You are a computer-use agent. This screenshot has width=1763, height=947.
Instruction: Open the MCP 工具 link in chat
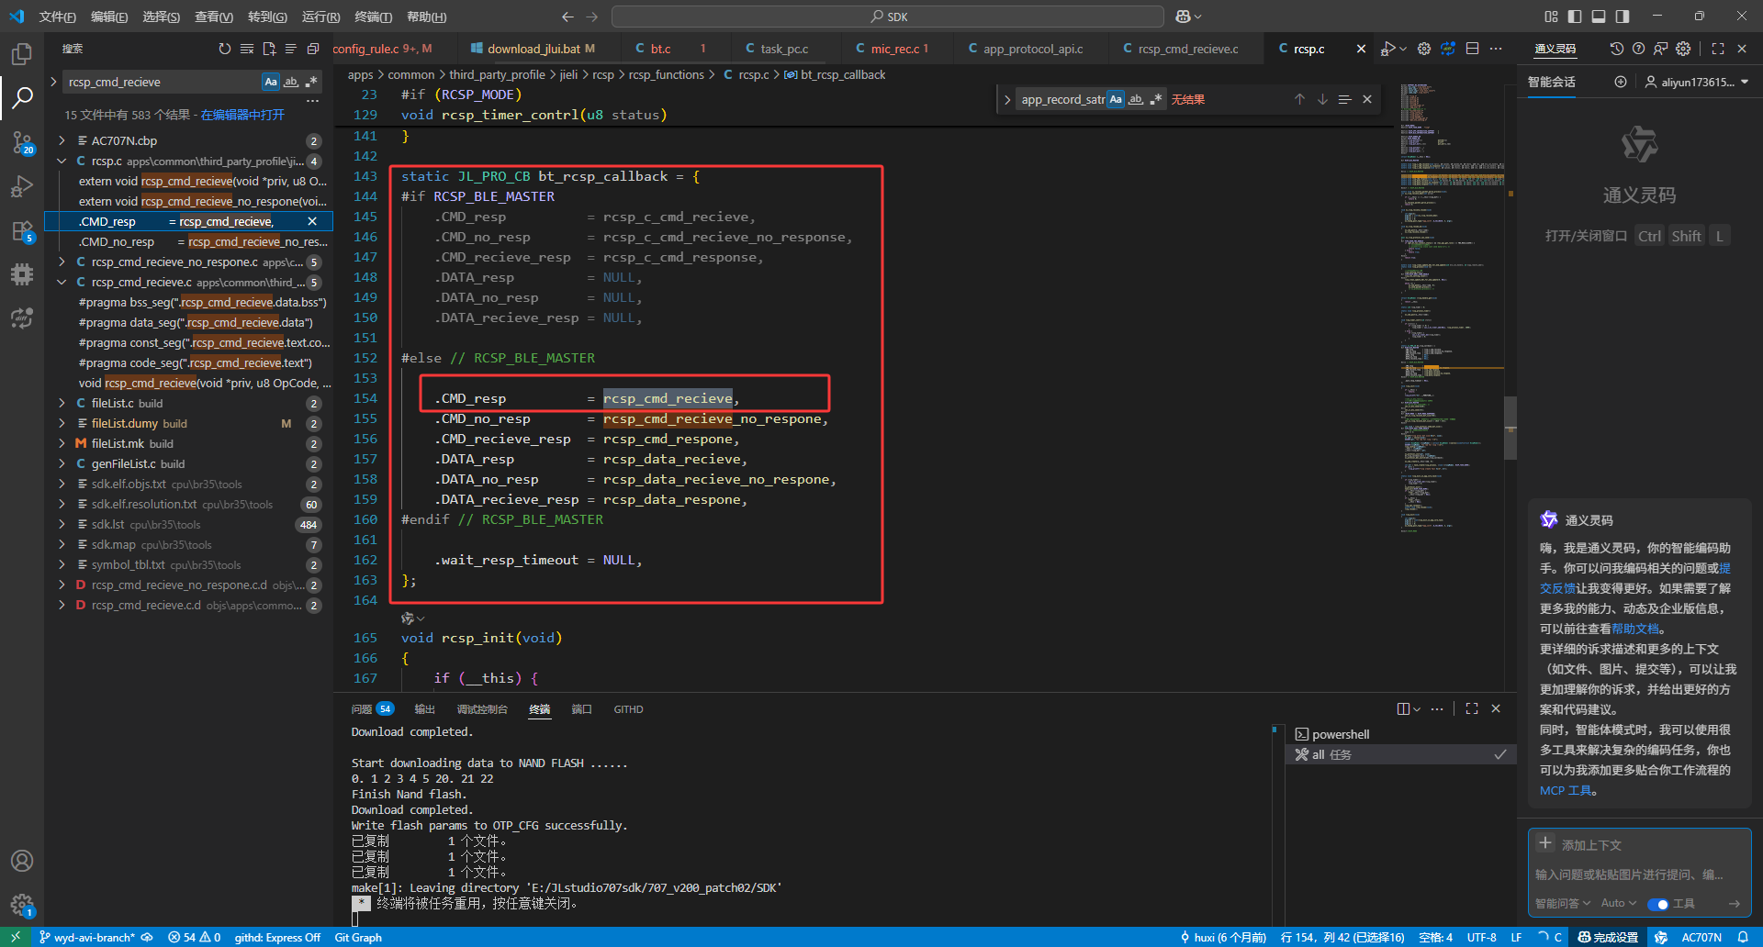point(1567,790)
